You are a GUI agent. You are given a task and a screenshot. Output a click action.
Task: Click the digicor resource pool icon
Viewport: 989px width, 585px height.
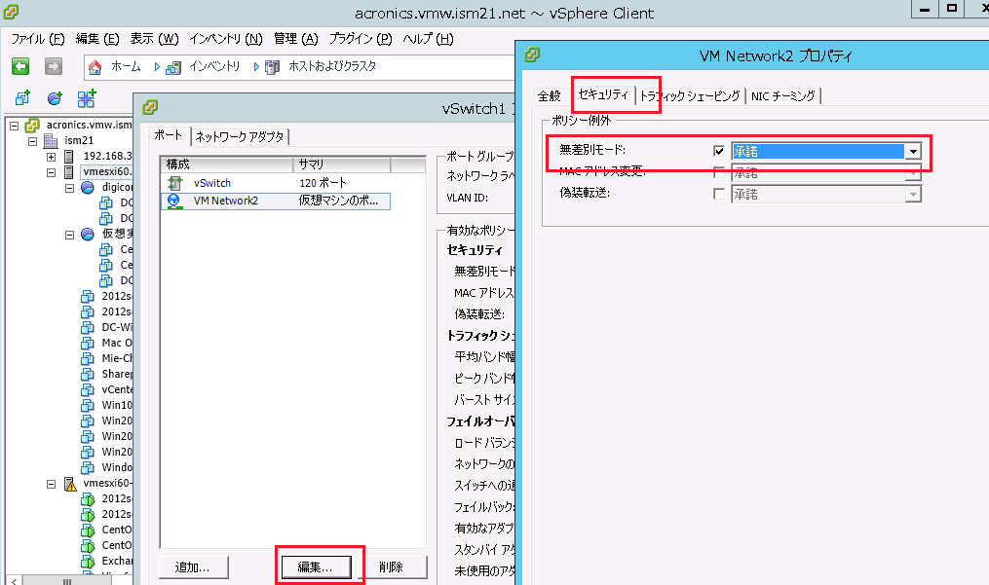coord(88,187)
